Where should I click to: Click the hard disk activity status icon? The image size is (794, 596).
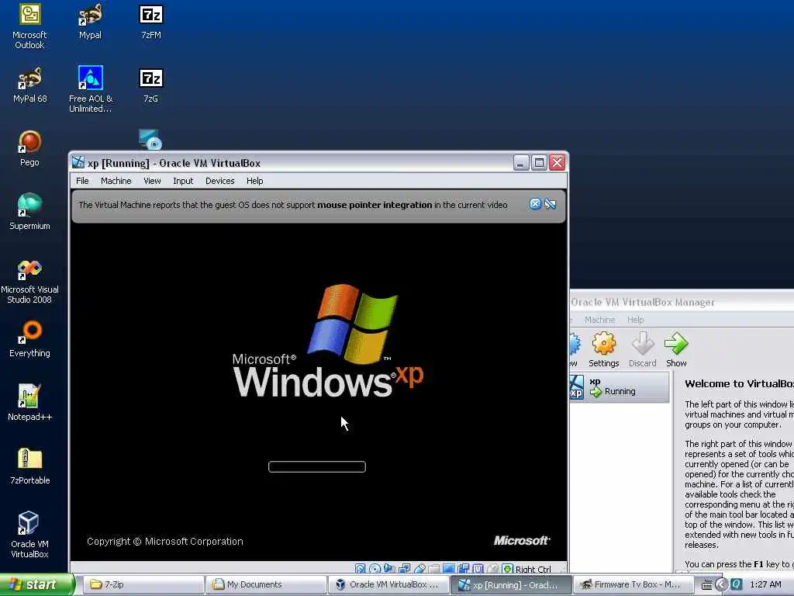tap(360, 569)
